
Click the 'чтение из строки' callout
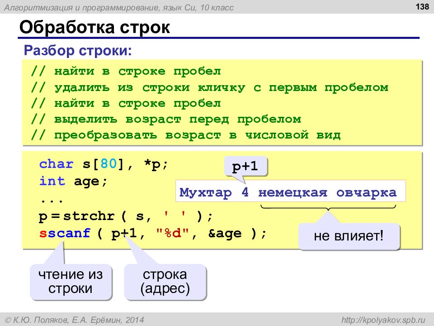[x=71, y=282]
